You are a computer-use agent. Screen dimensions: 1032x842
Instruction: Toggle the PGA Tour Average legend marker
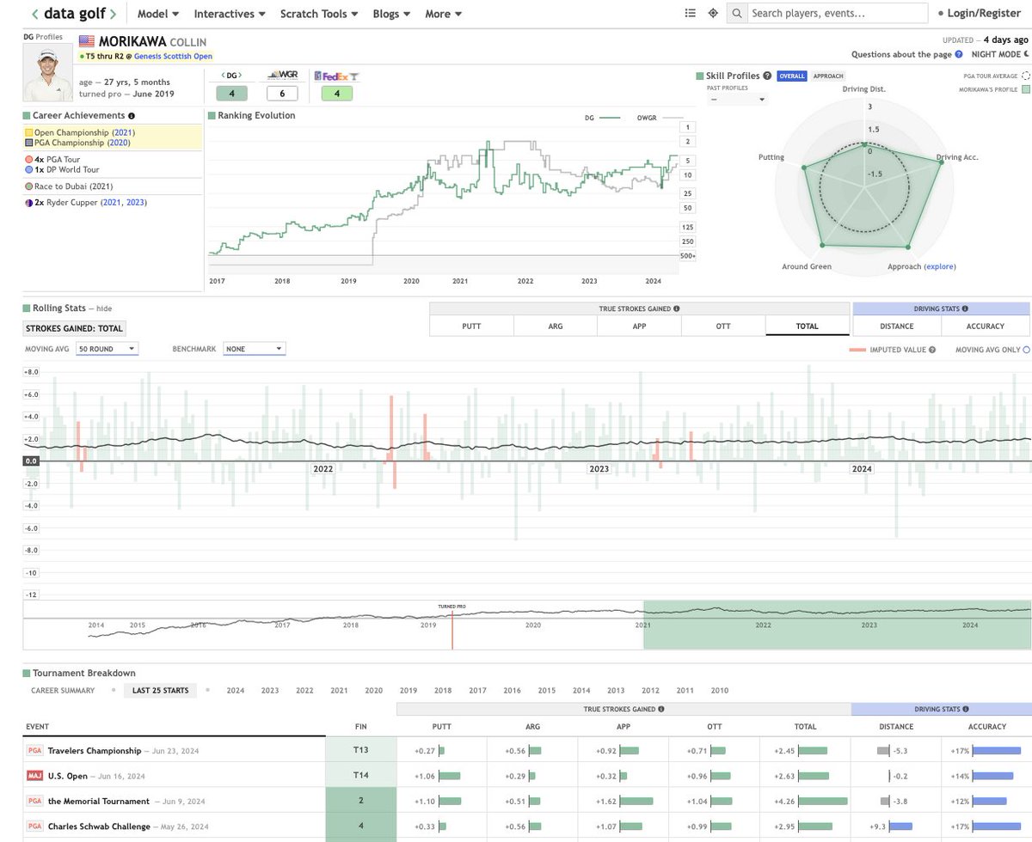pyautogui.click(x=1024, y=76)
